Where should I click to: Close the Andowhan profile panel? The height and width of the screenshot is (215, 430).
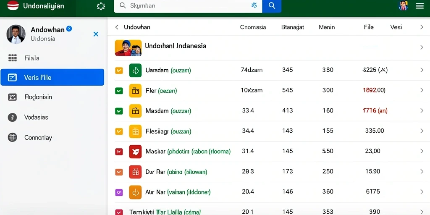(96, 34)
